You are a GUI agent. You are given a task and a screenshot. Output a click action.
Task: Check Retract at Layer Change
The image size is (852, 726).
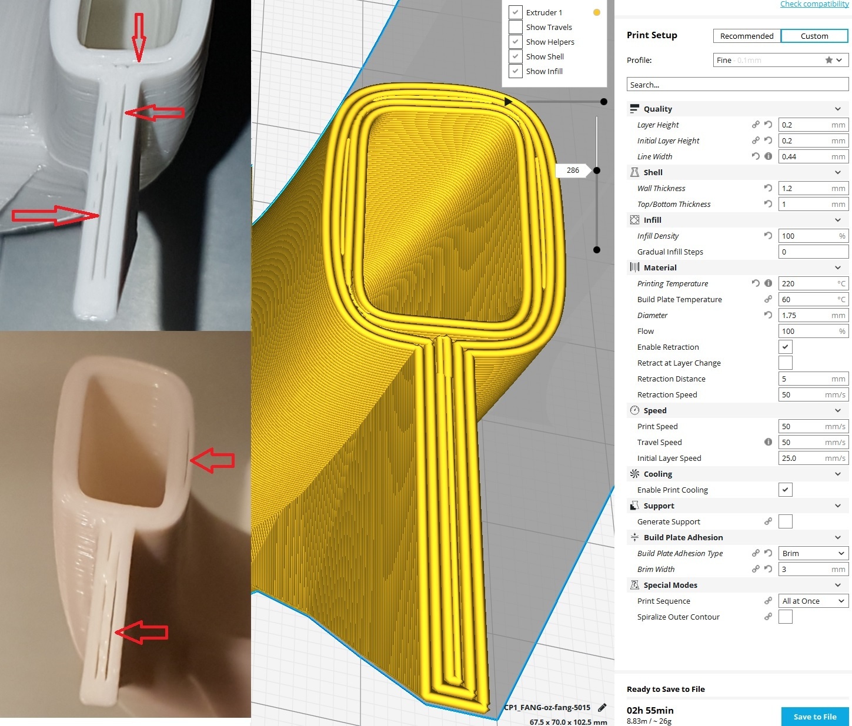[786, 363]
